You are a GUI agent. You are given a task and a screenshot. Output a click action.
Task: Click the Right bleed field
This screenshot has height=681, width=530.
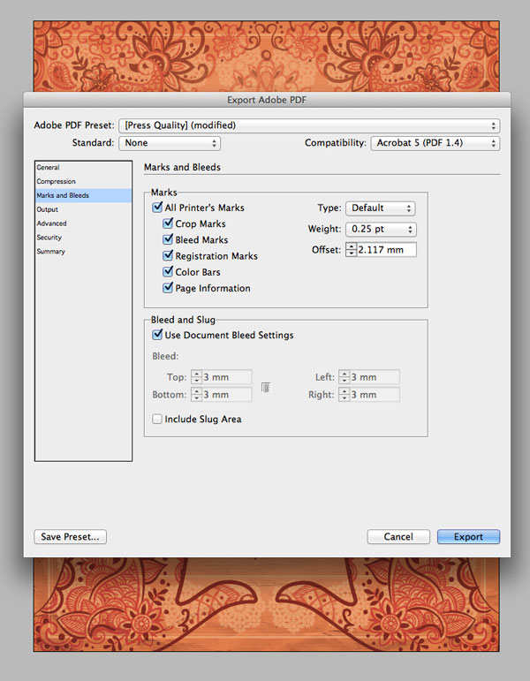[375, 394]
